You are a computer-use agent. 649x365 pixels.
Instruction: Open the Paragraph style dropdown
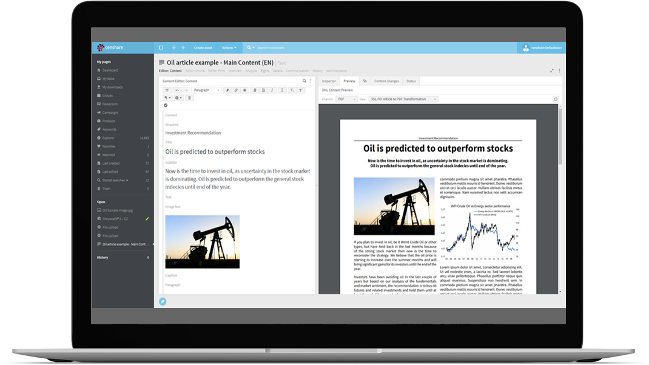[x=207, y=90]
